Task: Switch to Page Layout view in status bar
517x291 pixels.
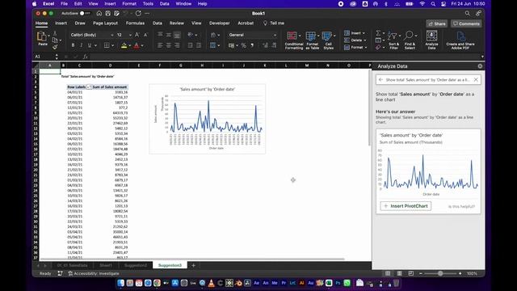Action: pyautogui.click(x=399, y=273)
